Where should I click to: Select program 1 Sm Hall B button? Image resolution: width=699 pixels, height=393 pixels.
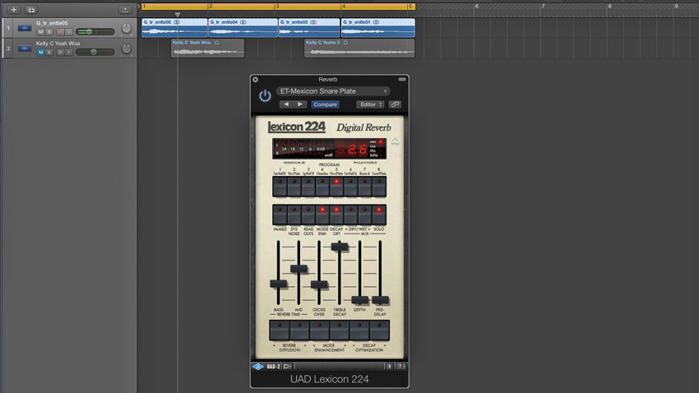click(280, 187)
